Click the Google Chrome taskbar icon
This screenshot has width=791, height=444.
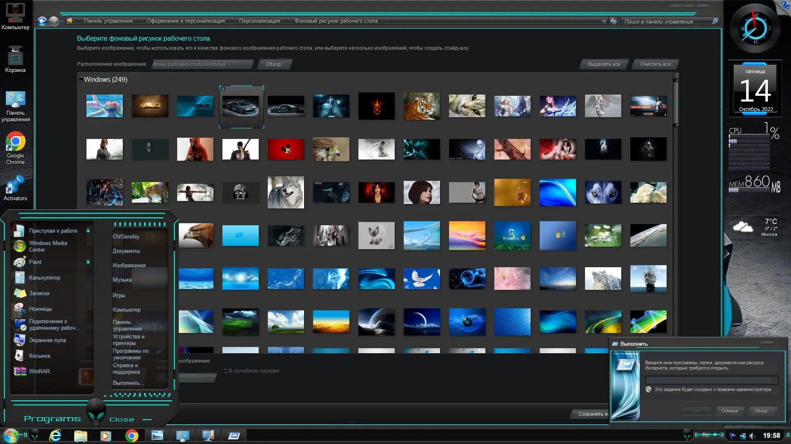(x=132, y=436)
